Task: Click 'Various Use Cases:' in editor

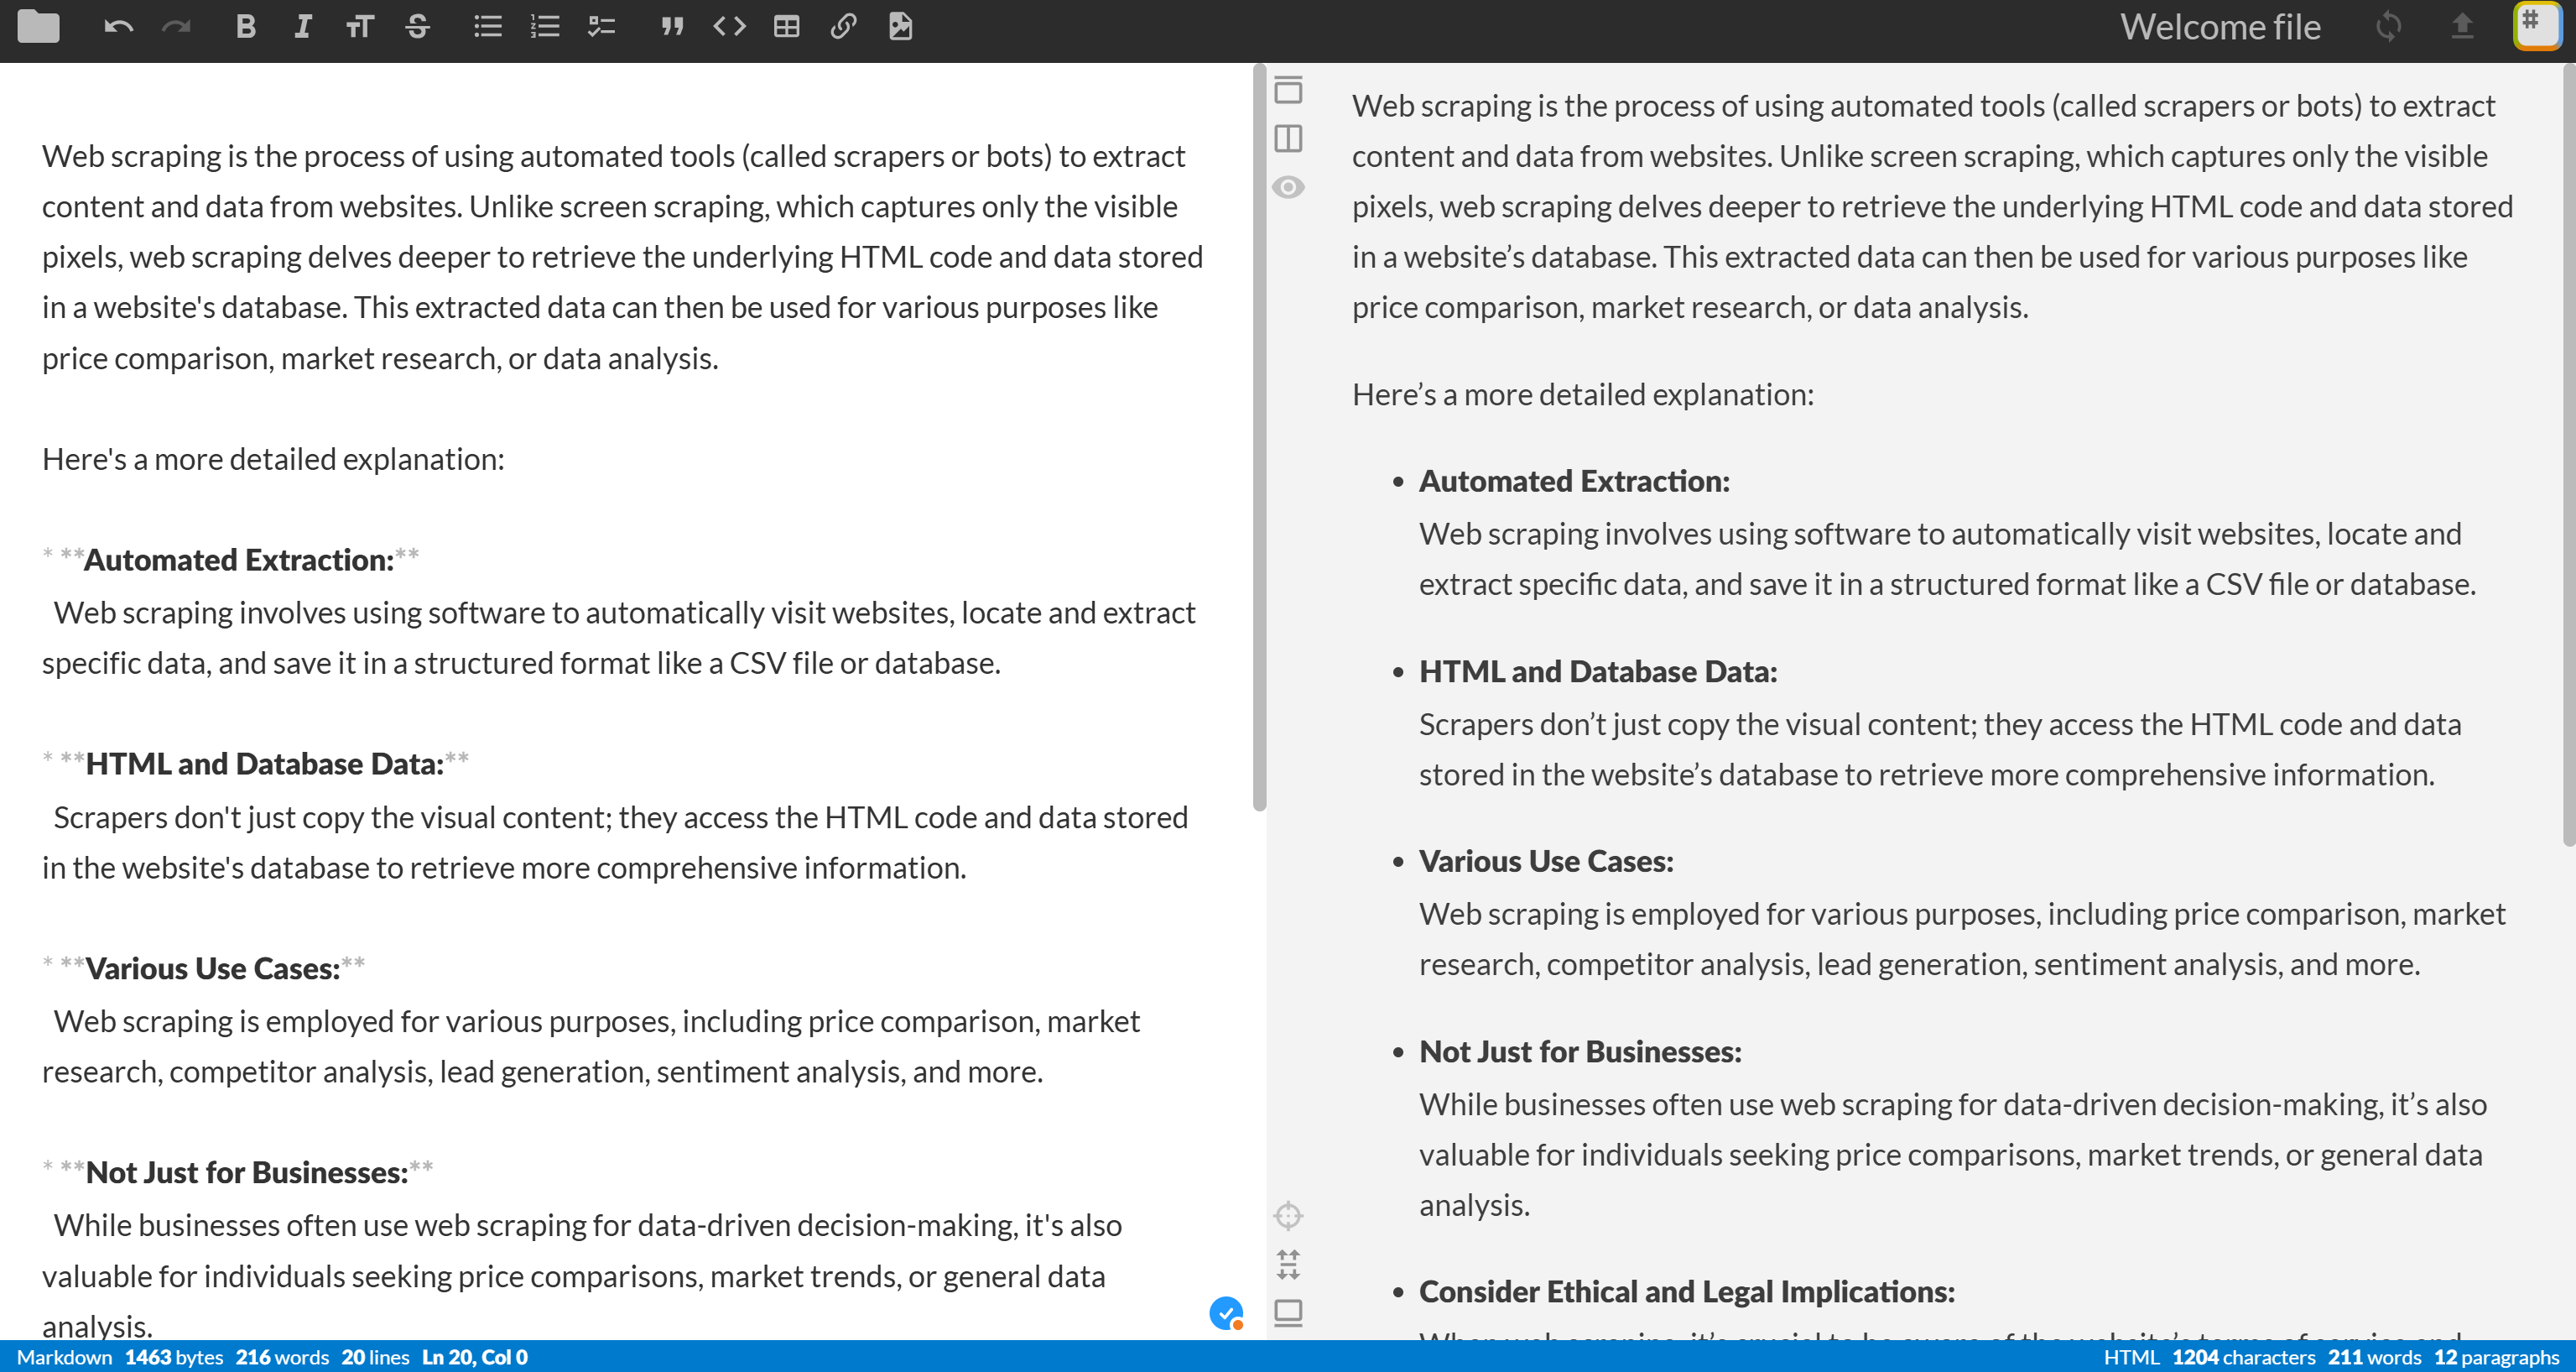Action: point(213,968)
